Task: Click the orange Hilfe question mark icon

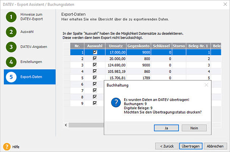Action: pos(7,147)
